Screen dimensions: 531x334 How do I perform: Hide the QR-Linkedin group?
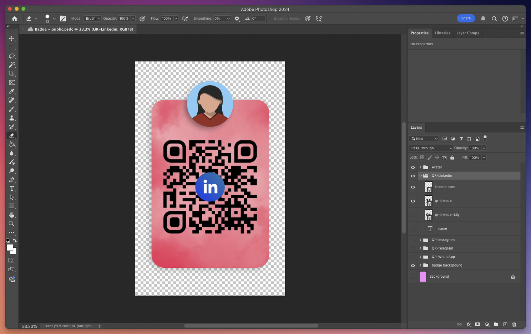click(413, 176)
